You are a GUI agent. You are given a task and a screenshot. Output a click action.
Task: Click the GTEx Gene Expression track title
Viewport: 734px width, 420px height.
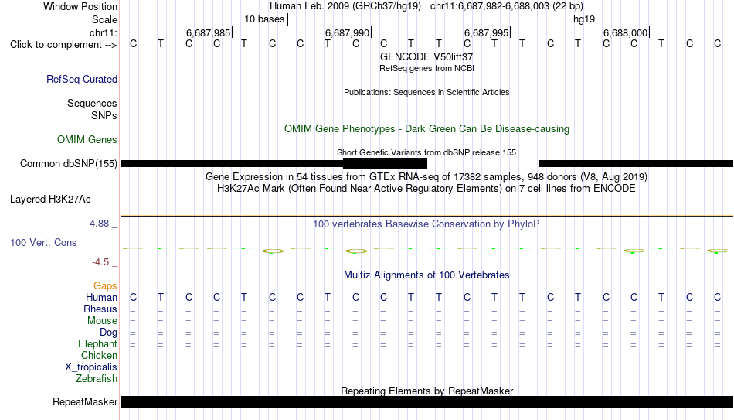click(426, 176)
